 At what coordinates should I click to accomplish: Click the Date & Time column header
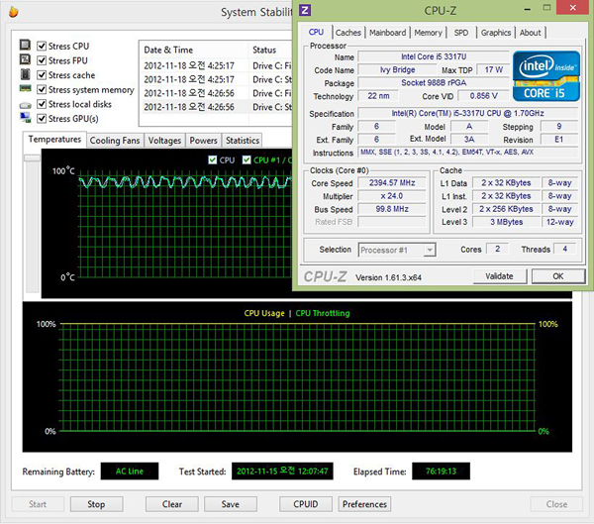193,50
